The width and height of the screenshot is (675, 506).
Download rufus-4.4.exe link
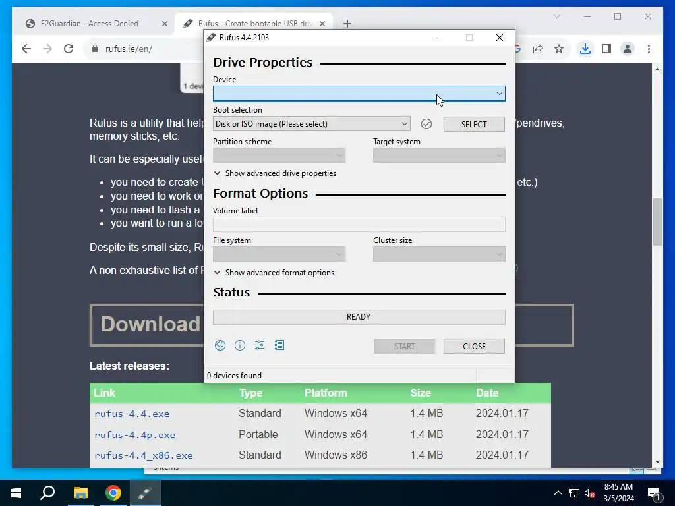[x=132, y=414]
